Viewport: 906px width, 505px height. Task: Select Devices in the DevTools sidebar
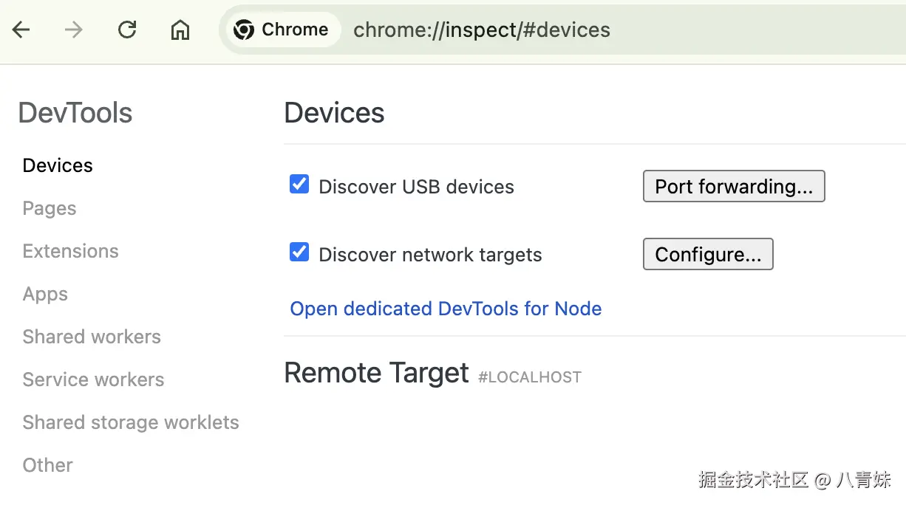click(x=58, y=165)
